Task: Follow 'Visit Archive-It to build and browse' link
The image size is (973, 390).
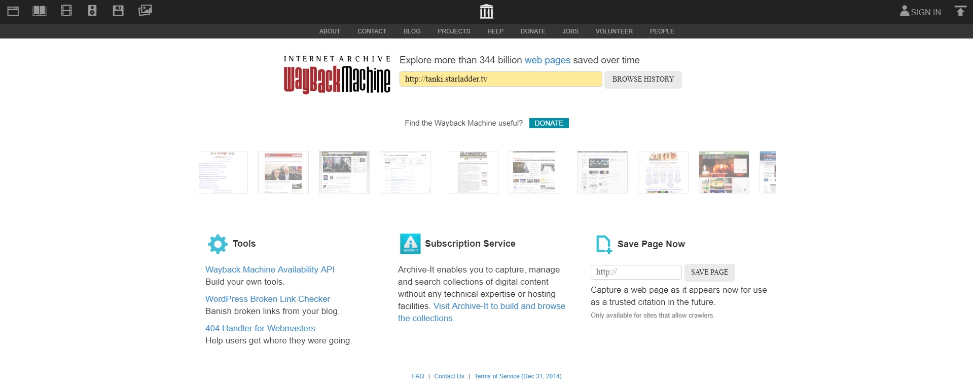Action: (x=499, y=306)
